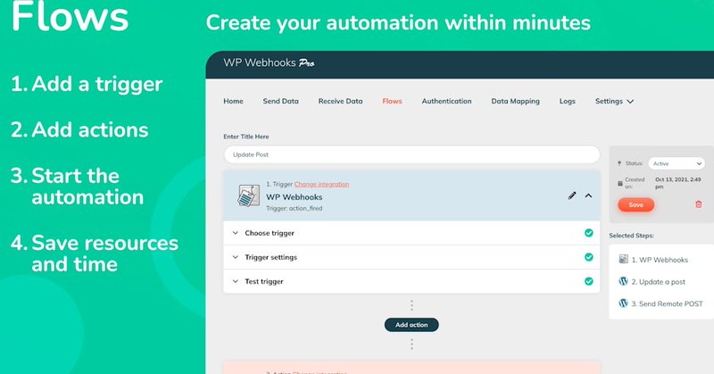This screenshot has width=714, height=374.
Task: Open the Logs tab
Action: click(567, 101)
